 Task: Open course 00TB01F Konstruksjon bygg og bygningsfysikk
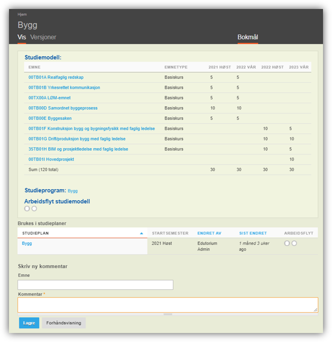(92, 128)
